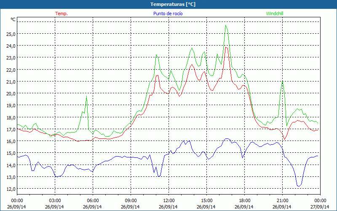Click the 26/09/14 date beneath 12:00
Screen dimensions: 337x211
point(168,207)
